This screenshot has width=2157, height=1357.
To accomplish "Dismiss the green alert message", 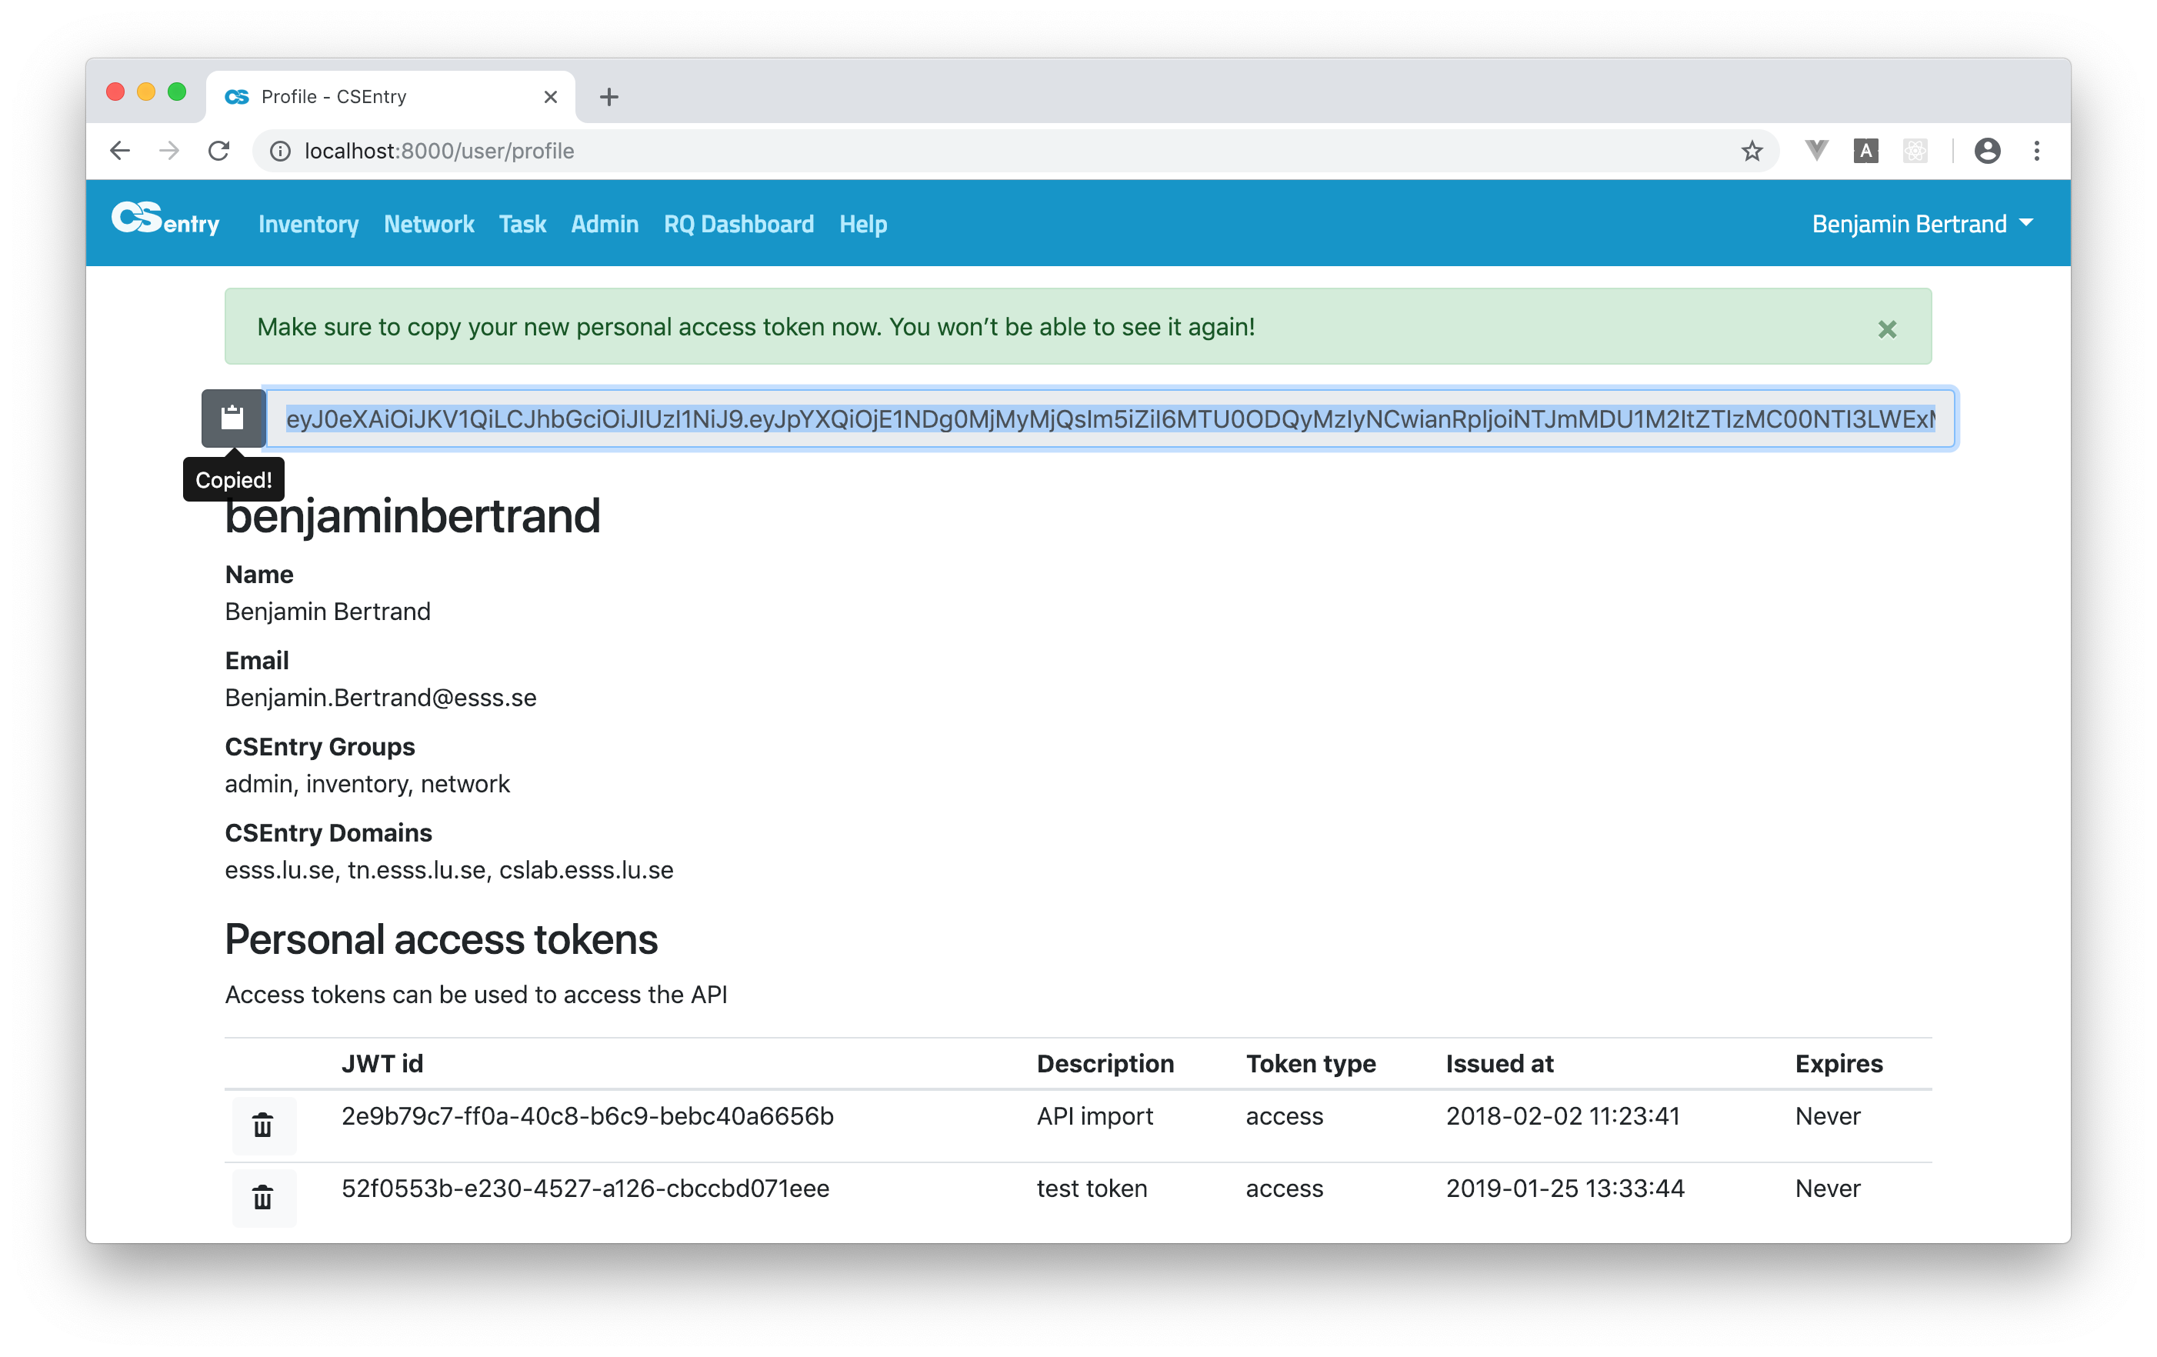I will (1886, 328).
